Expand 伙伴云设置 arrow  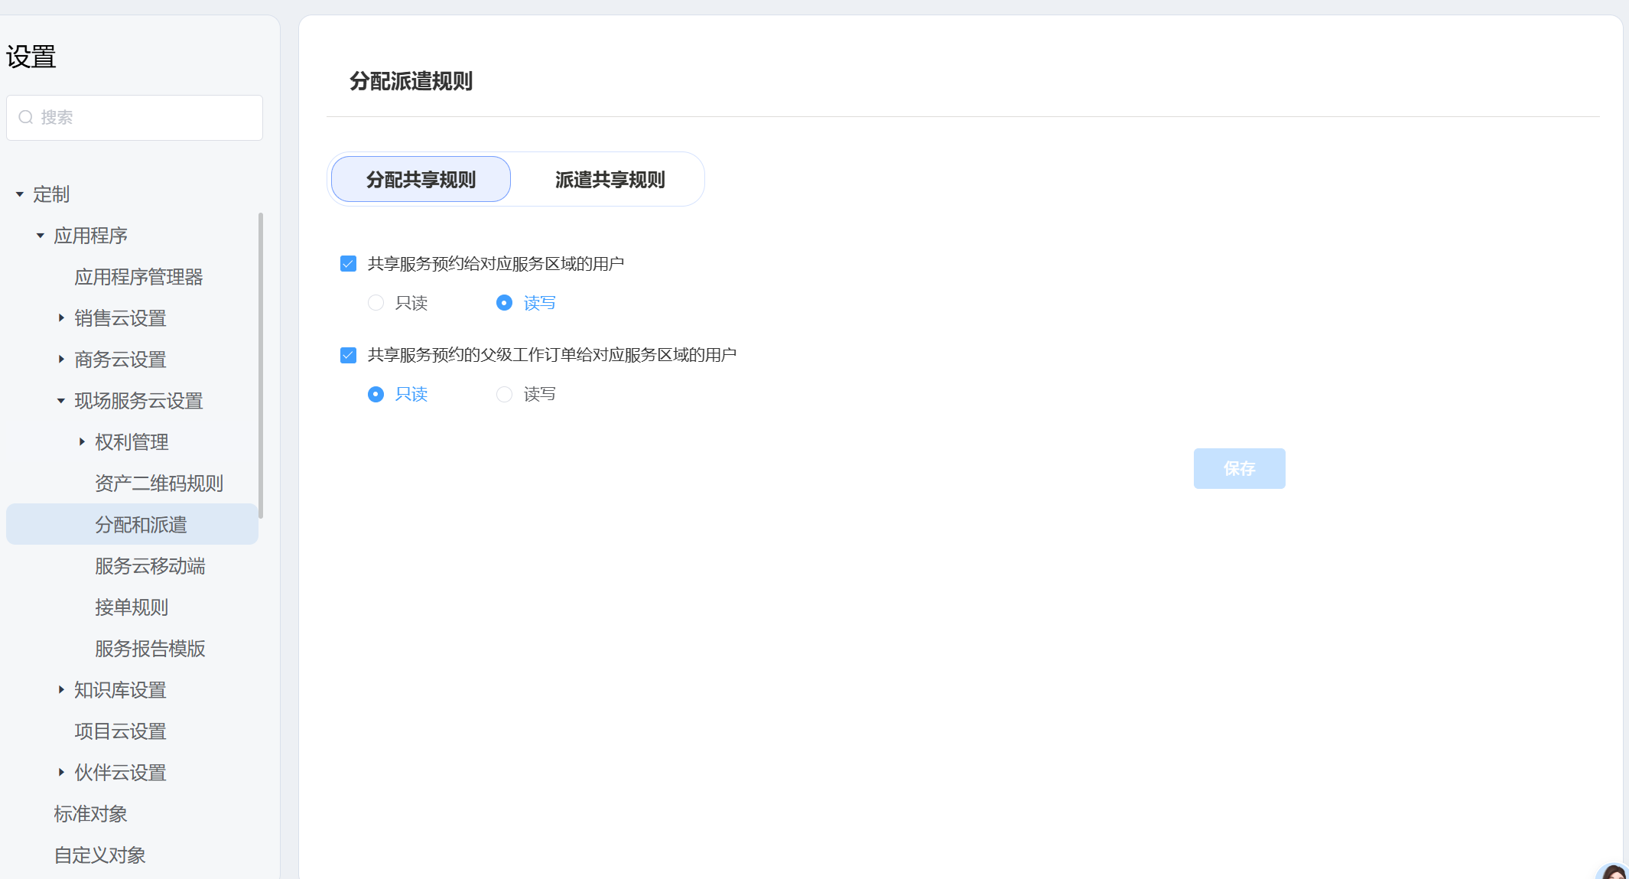coord(61,773)
